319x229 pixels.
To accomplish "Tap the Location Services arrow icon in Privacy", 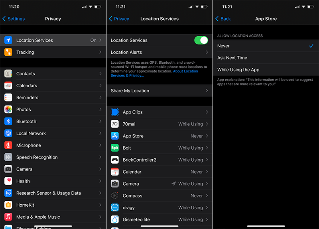I will coord(8,40).
